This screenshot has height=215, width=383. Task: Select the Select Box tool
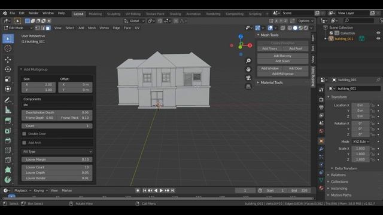click(x=8, y=39)
